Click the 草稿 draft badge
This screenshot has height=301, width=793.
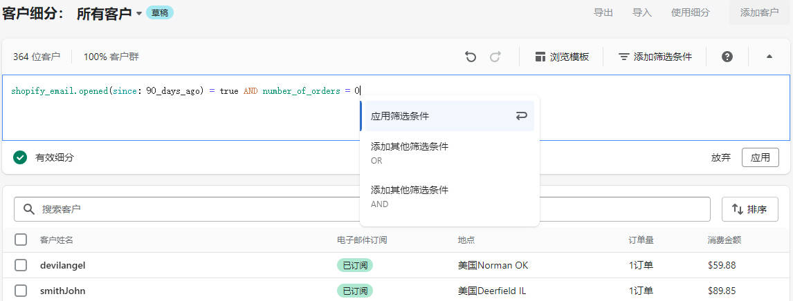point(160,13)
